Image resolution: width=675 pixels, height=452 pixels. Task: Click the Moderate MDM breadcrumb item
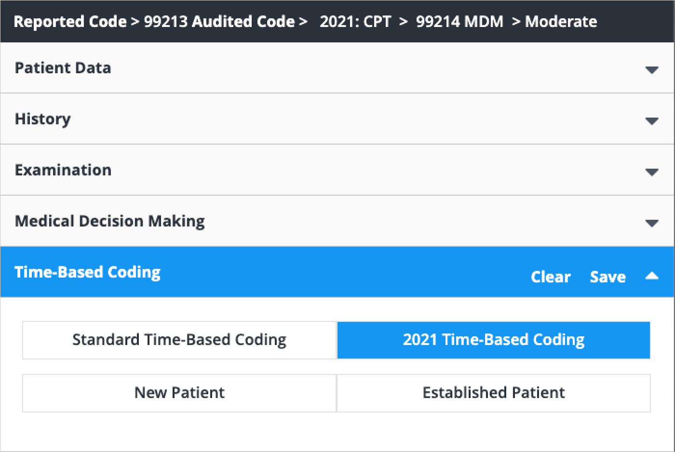pos(560,21)
